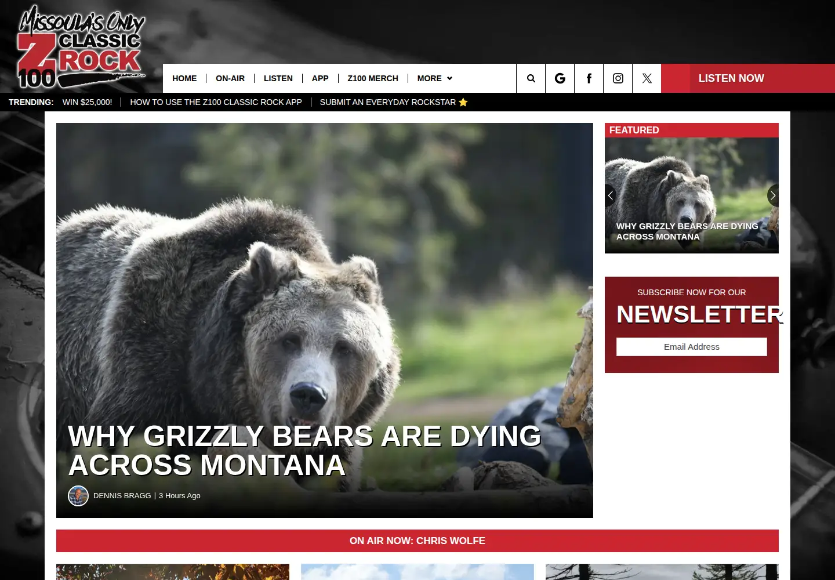Open the ON-AIR menu item
The image size is (835, 580).
(x=230, y=78)
